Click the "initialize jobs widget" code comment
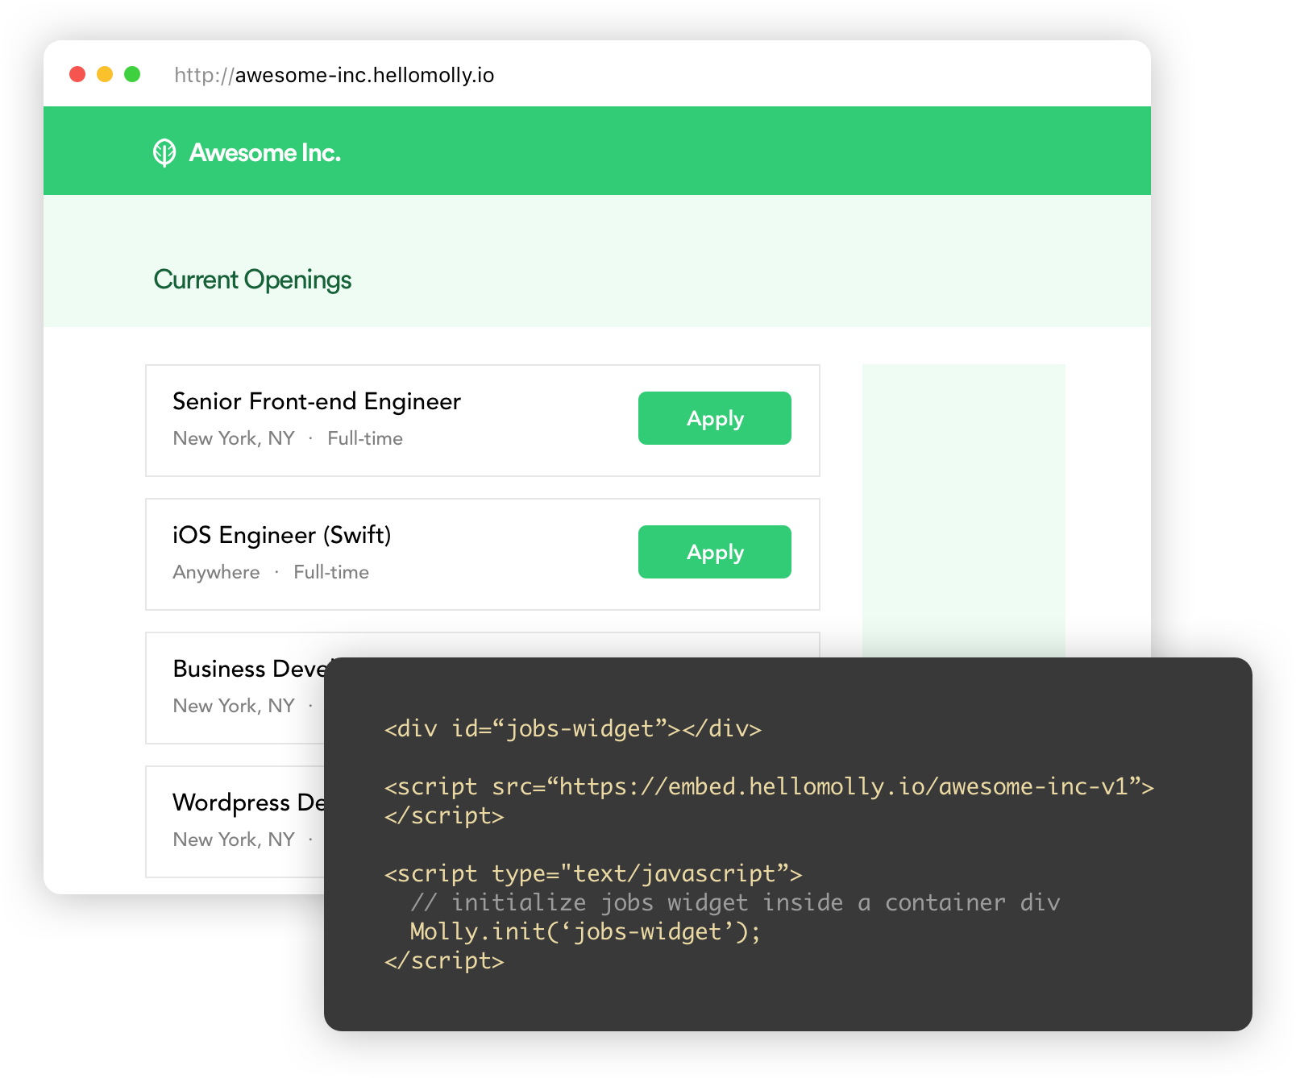 735,903
